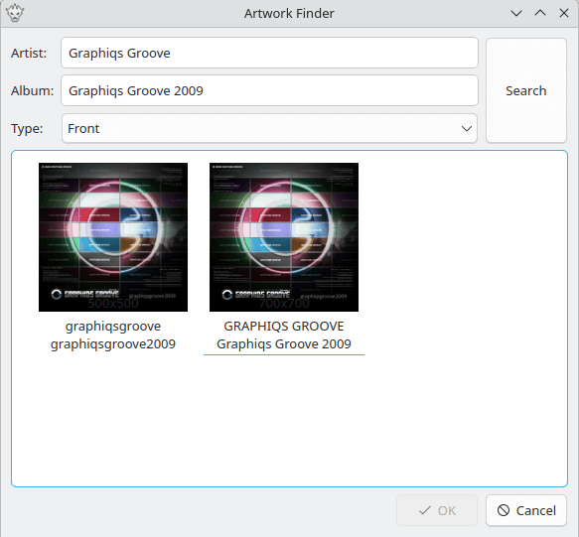Select the 700x700 cover thumbnail
579x537 pixels.
pos(284,237)
